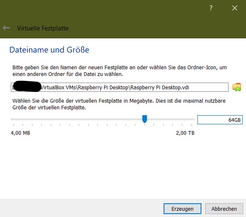Click into the .vdi file path field
Image resolution: width=246 pixels, height=217 pixels.
119,87
